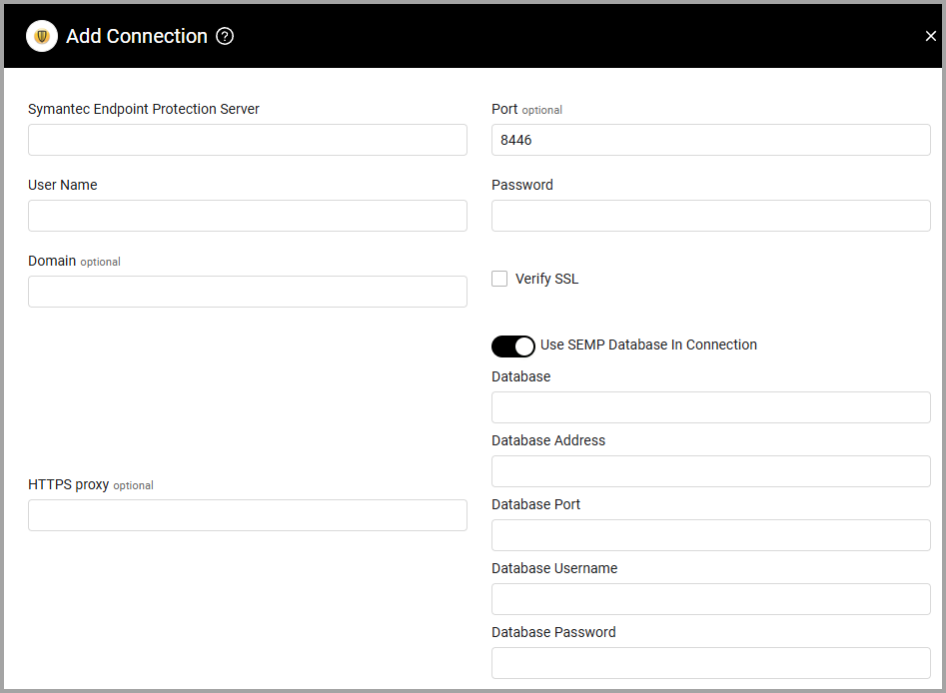946x693 pixels.
Task: Click the Database Port input field
Action: pos(710,535)
